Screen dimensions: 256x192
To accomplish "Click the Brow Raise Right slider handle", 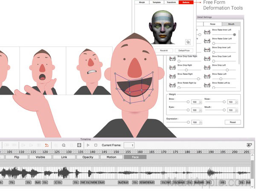I will click(x=198, y=79).
